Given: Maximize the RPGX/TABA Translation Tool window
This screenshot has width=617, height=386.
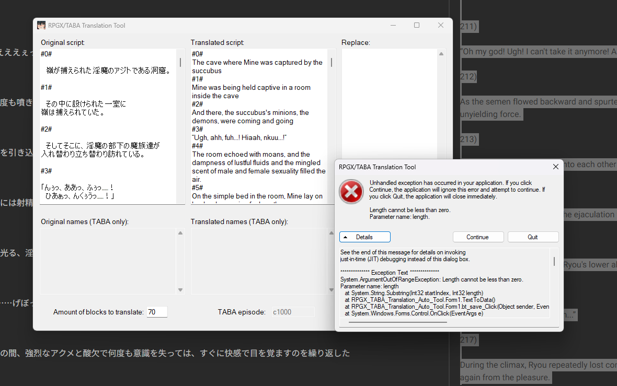Looking at the screenshot, I should [417, 25].
